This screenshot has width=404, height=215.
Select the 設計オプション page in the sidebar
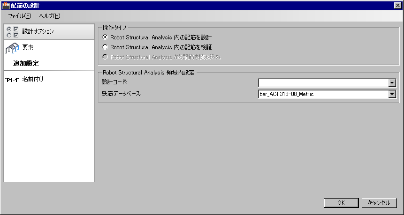(x=49, y=32)
